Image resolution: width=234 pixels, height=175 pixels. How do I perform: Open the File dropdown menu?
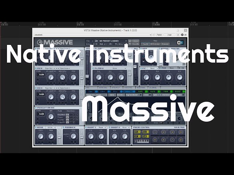[90, 41]
